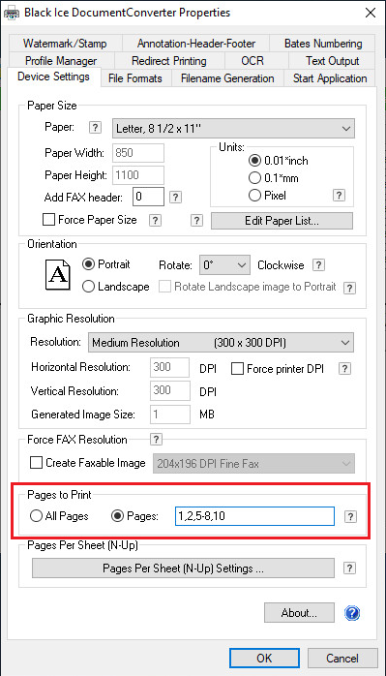386x676 pixels.
Task: Click the Edit Paper List button
Action: 282,221
